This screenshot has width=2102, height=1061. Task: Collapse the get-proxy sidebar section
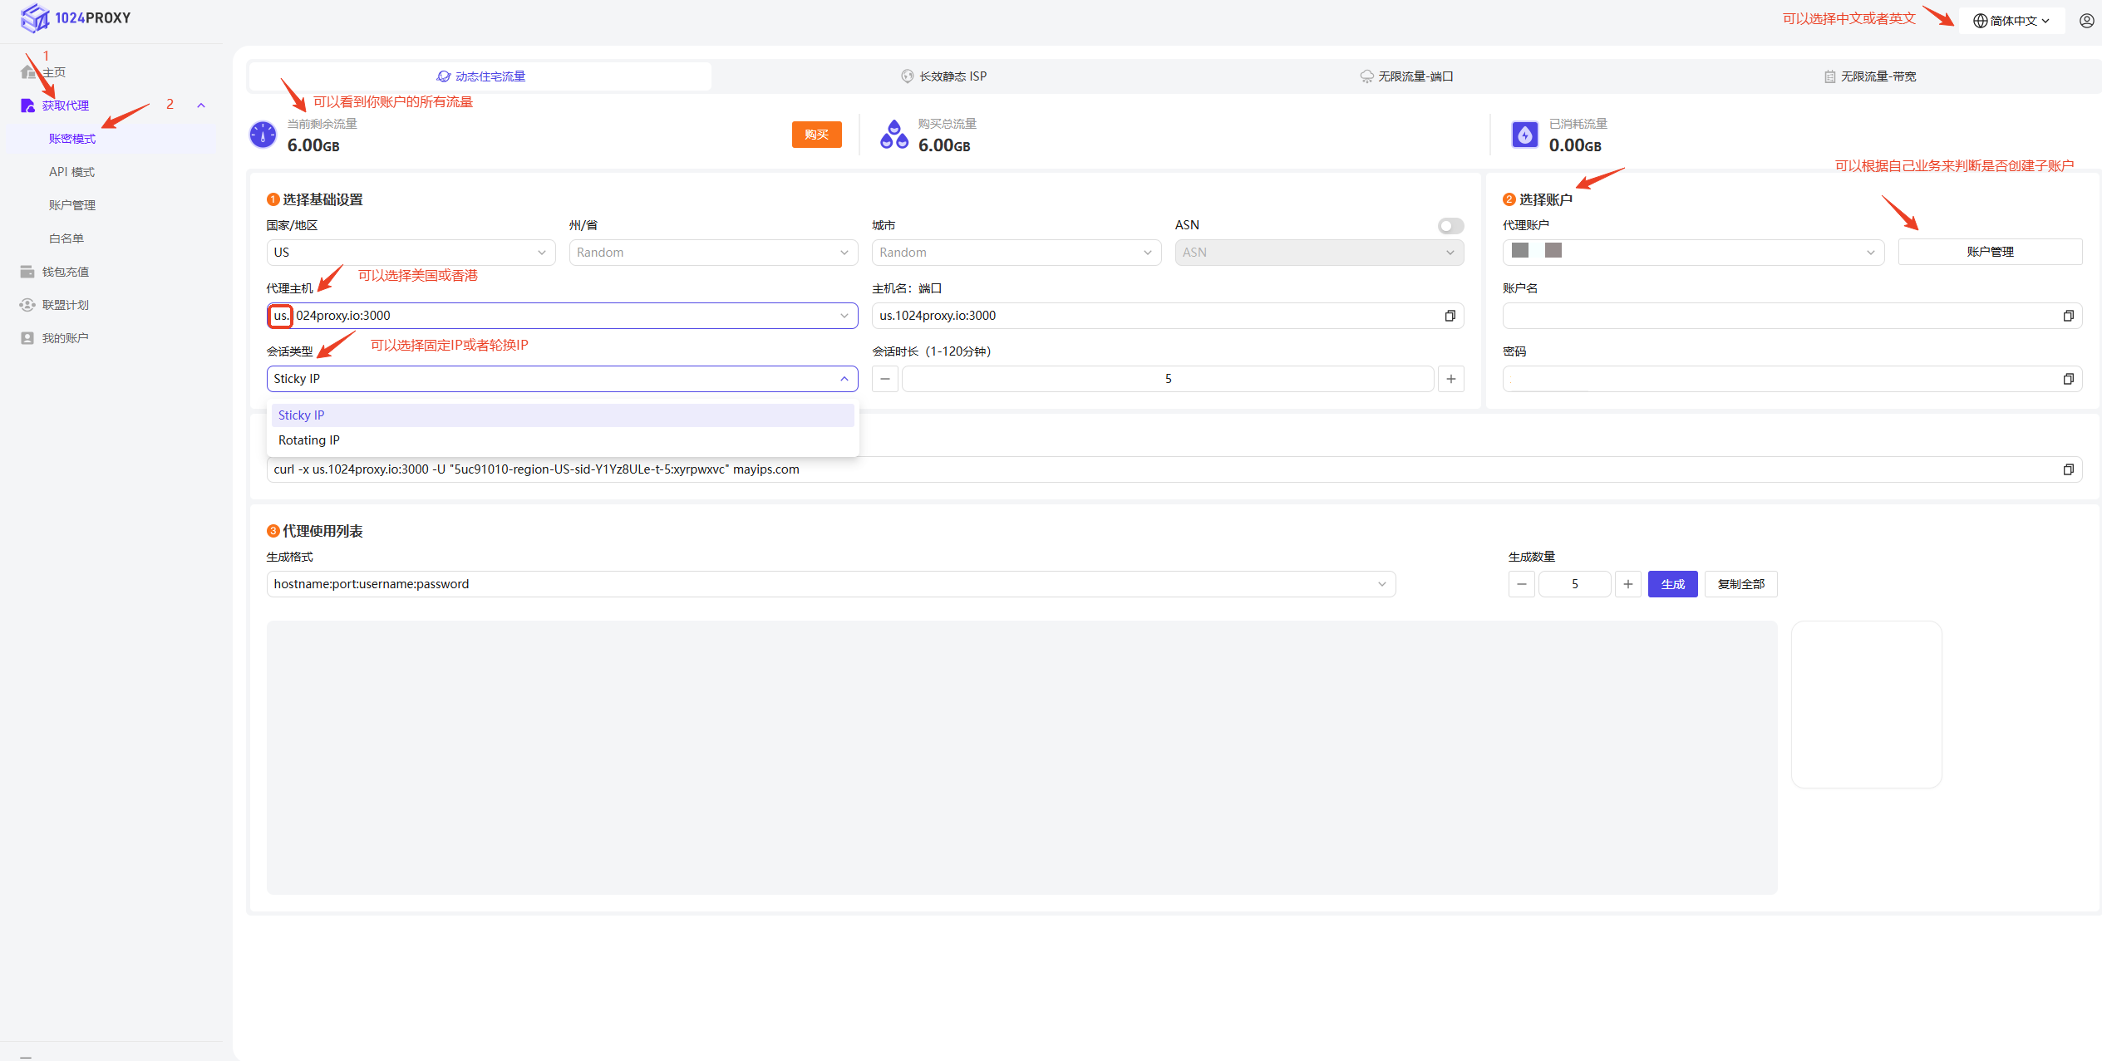201,106
